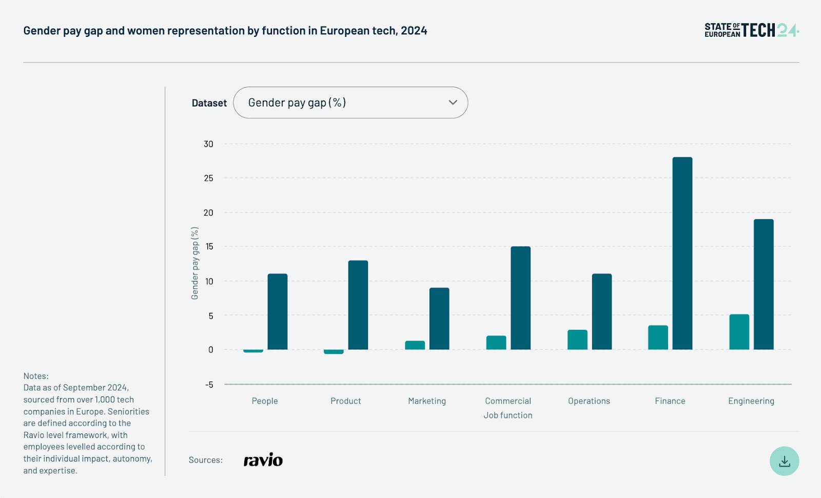821x498 pixels.
Task: Click the dark People bar
Action: (x=277, y=312)
